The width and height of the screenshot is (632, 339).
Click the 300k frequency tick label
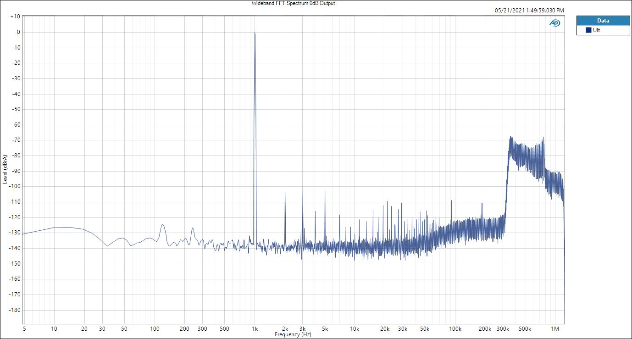(503, 329)
